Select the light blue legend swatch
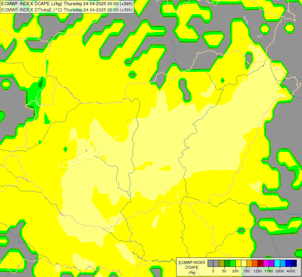This screenshot has width=302, height=277. (x=283, y=263)
